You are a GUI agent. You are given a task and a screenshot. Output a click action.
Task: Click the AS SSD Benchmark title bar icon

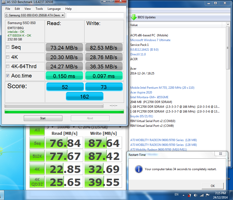(x=3, y=2)
